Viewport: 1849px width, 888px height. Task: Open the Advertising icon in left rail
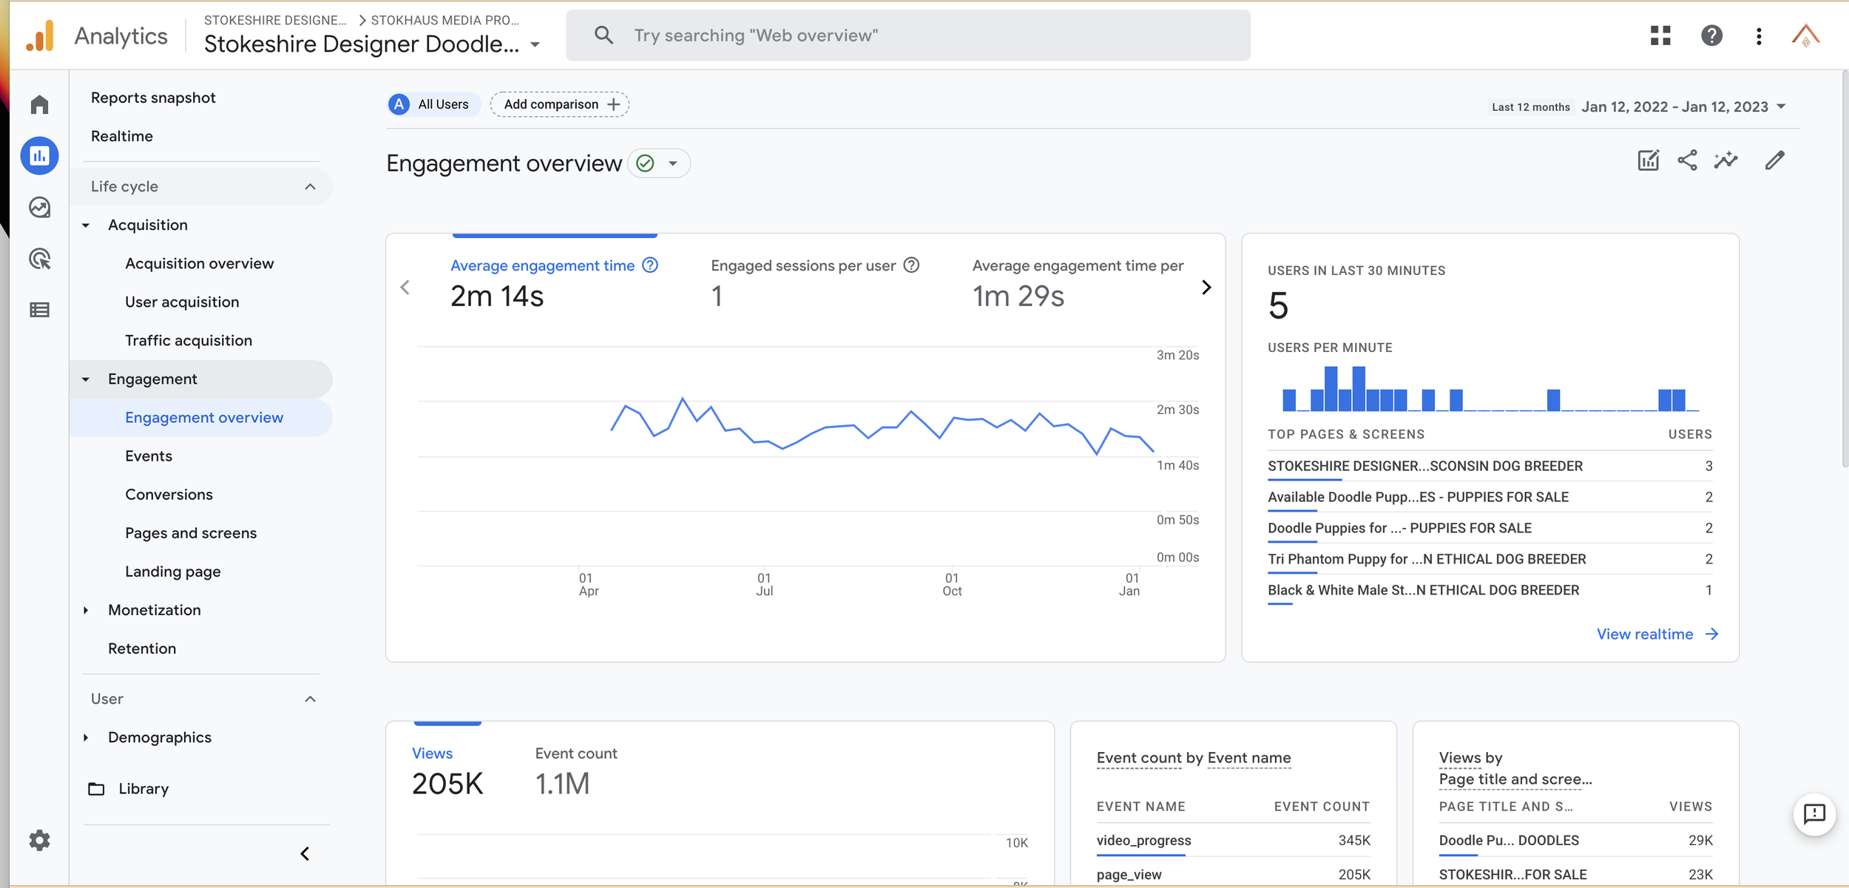[40, 259]
